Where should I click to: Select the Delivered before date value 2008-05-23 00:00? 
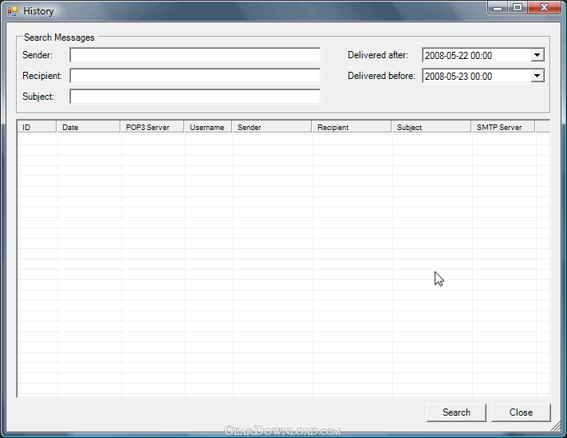click(459, 77)
